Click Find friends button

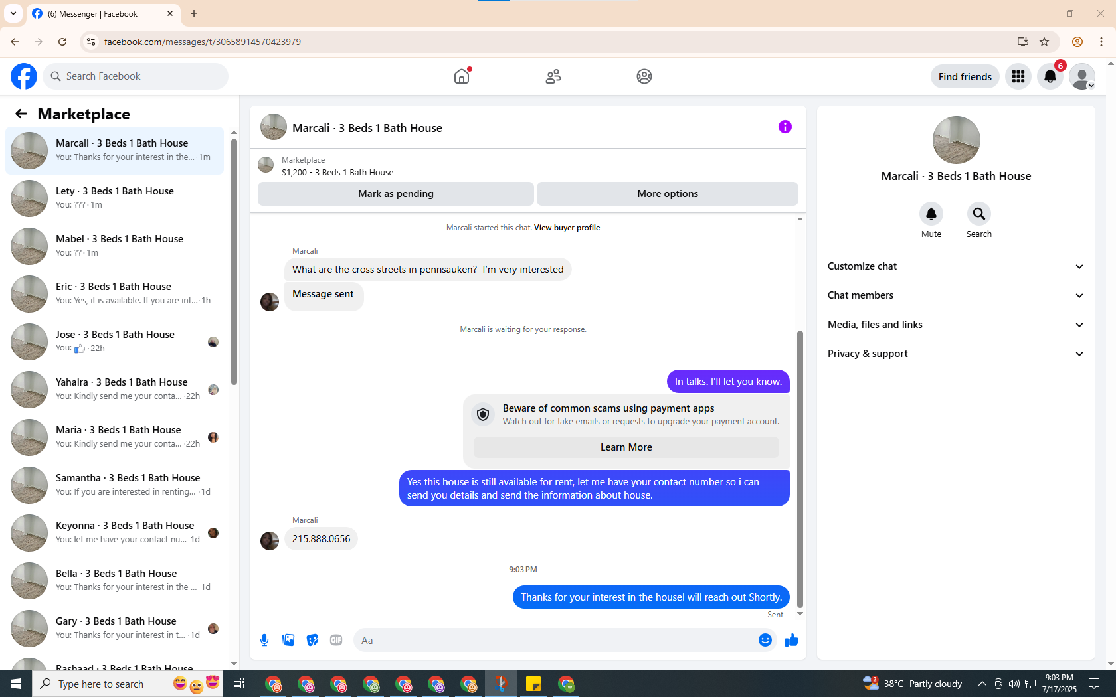click(965, 76)
